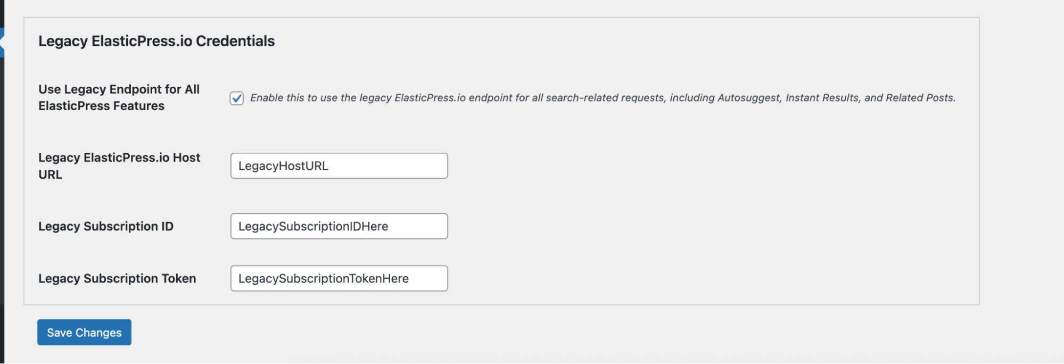Click the word "Credentials" in the heading

[235, 41]
